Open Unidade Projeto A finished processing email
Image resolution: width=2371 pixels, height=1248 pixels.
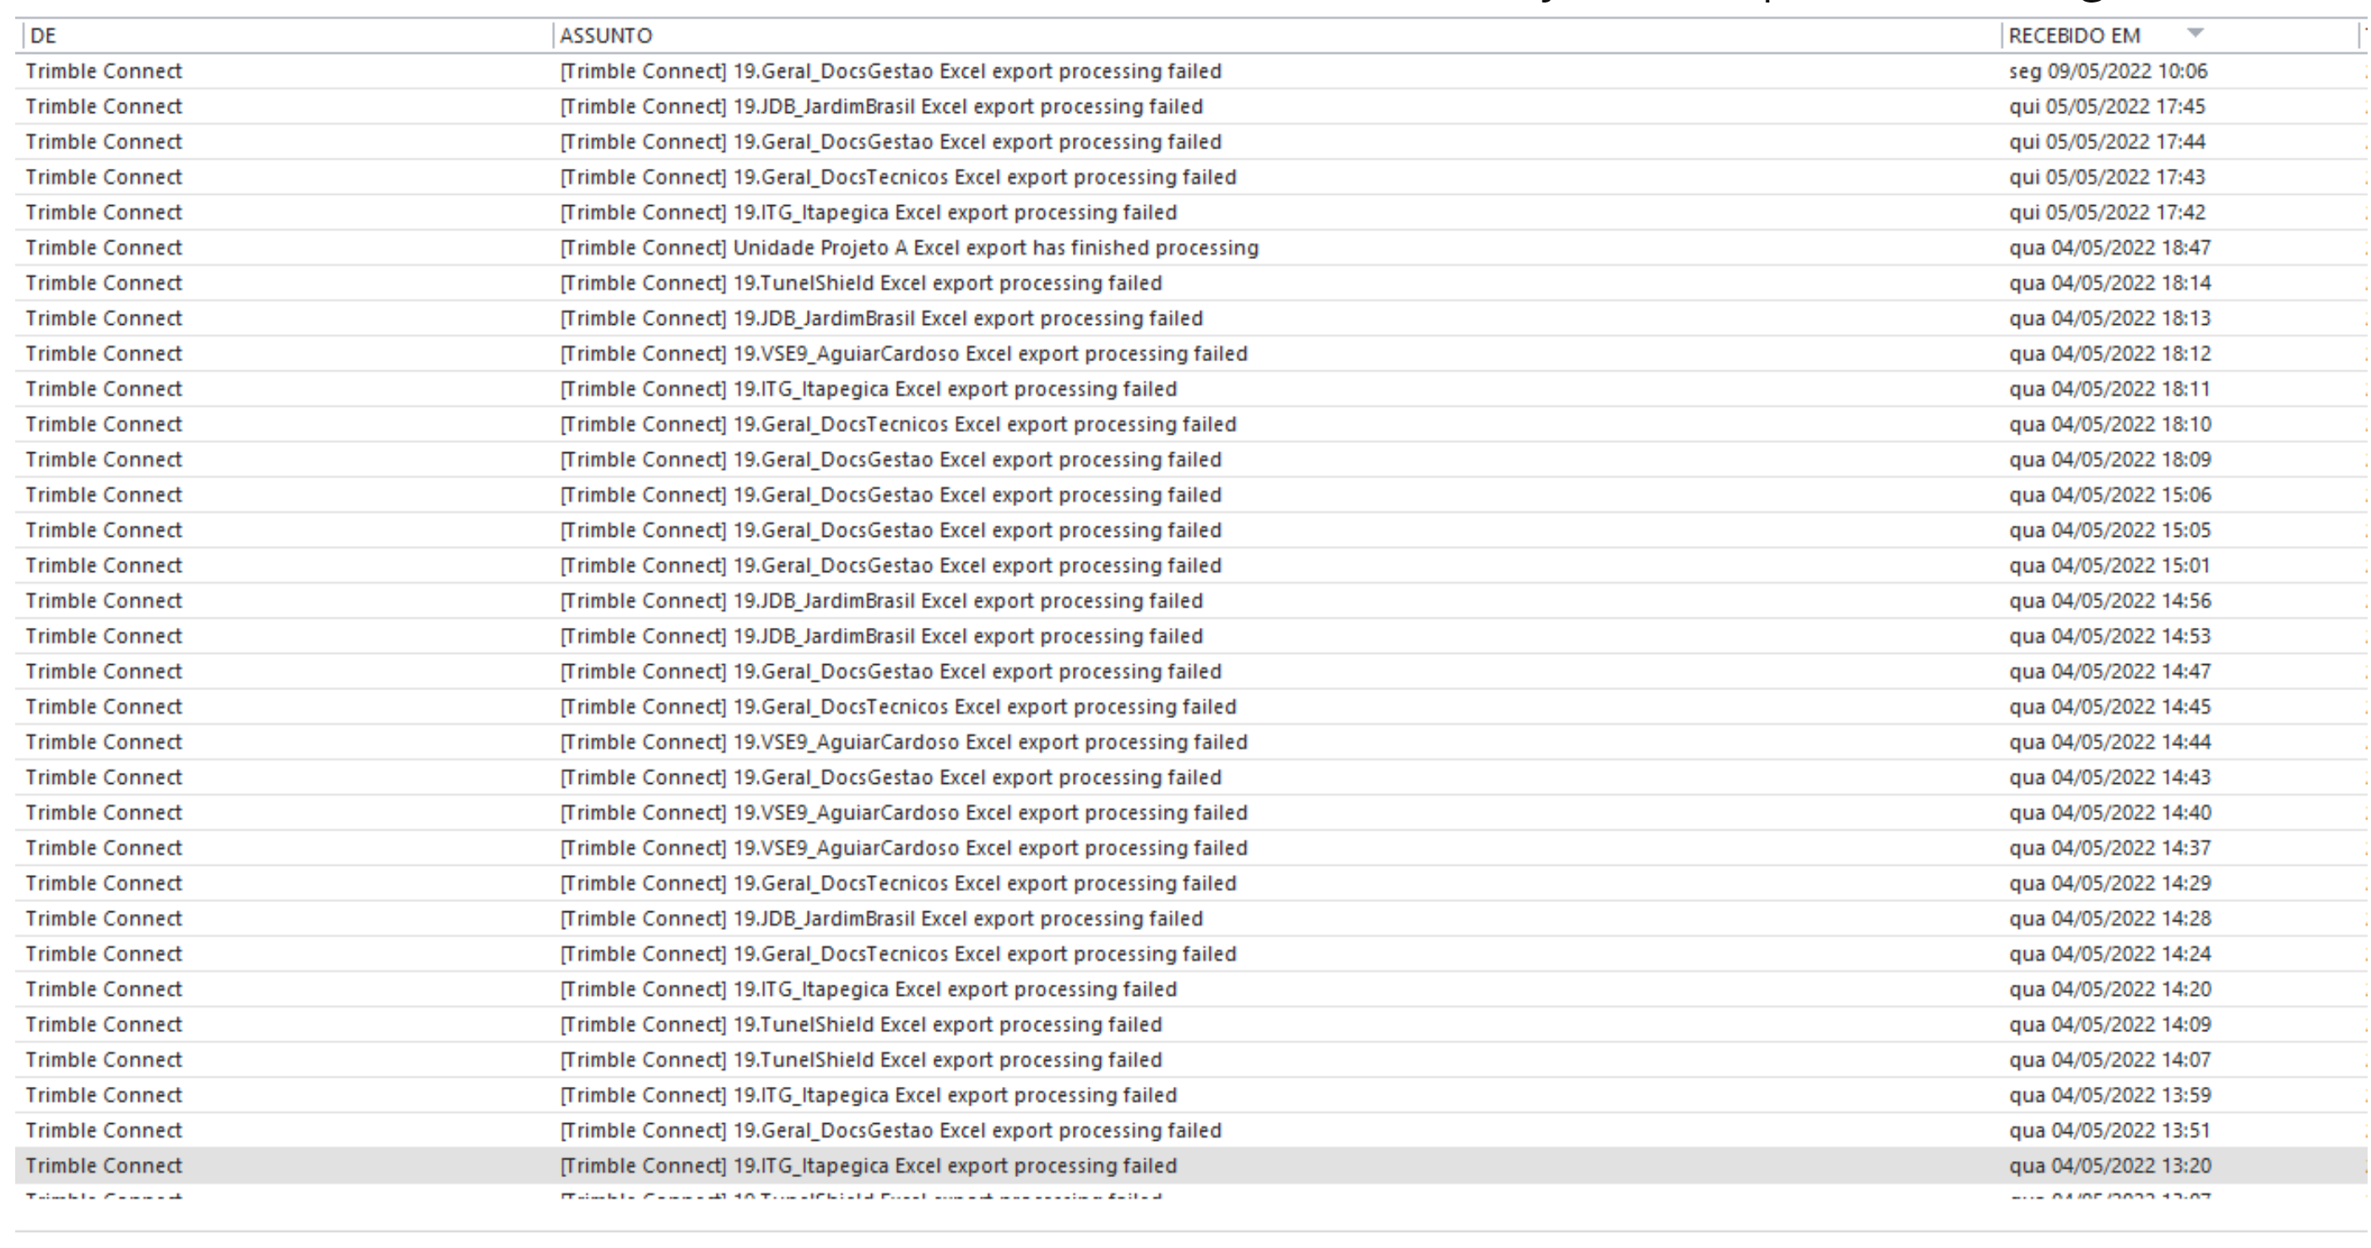(1190, 247)
